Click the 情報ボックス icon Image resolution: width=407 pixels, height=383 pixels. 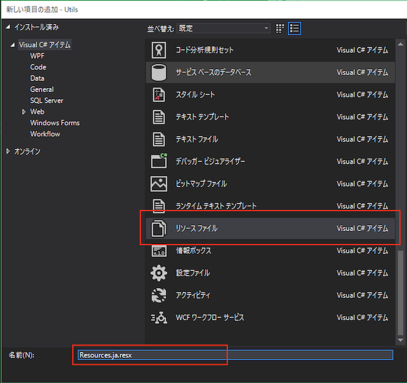(x=159, y=251)
